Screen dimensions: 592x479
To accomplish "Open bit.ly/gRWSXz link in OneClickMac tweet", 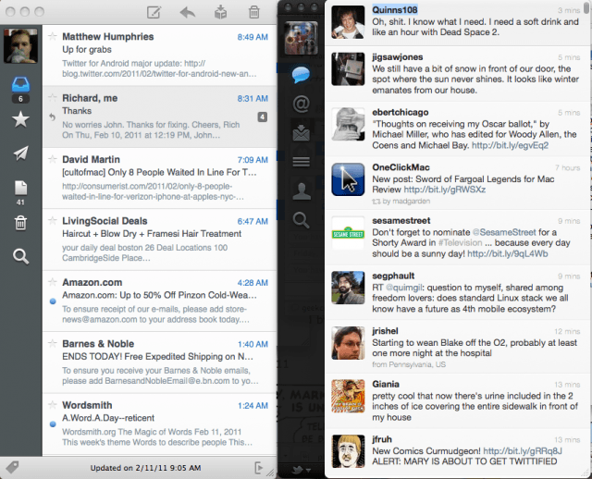I will tap(445, 190).
